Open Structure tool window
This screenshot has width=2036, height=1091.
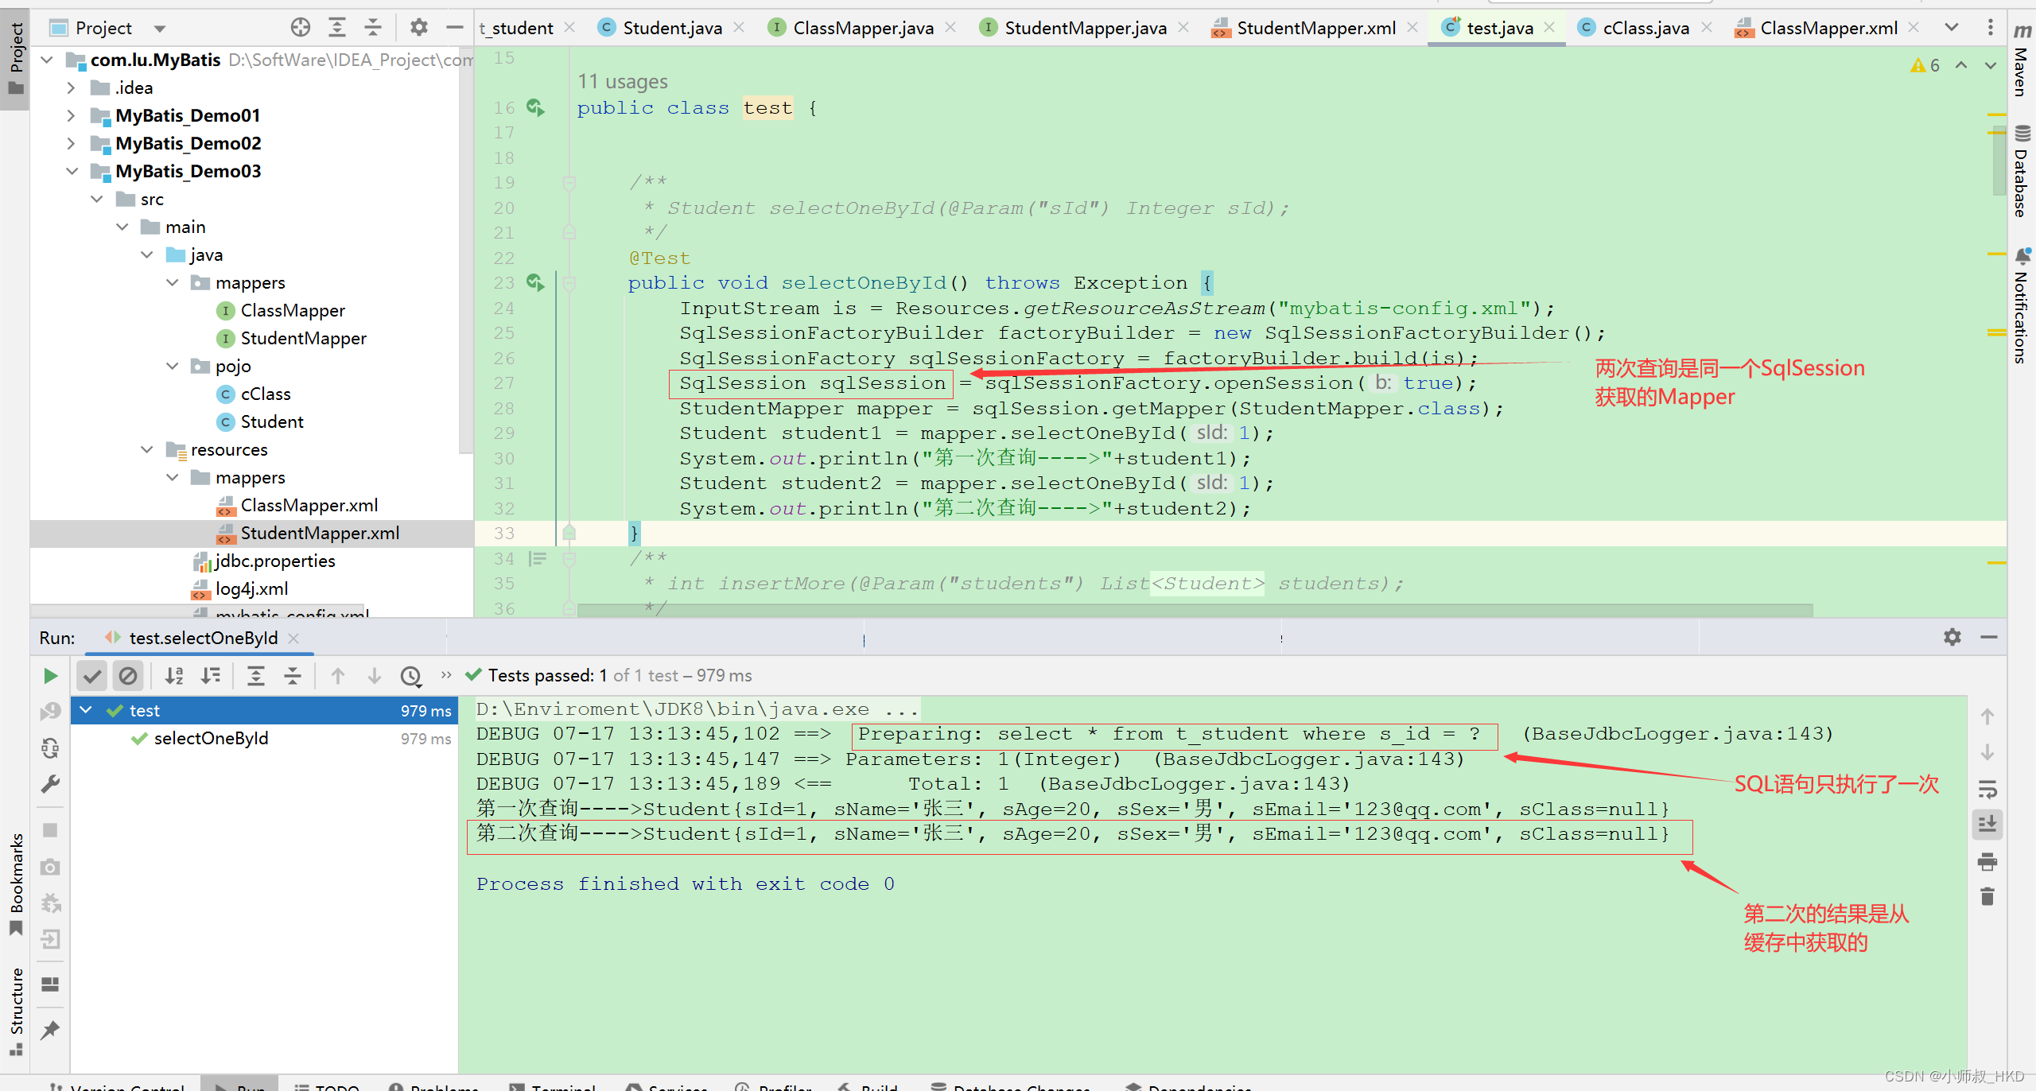click(16, 1011)
